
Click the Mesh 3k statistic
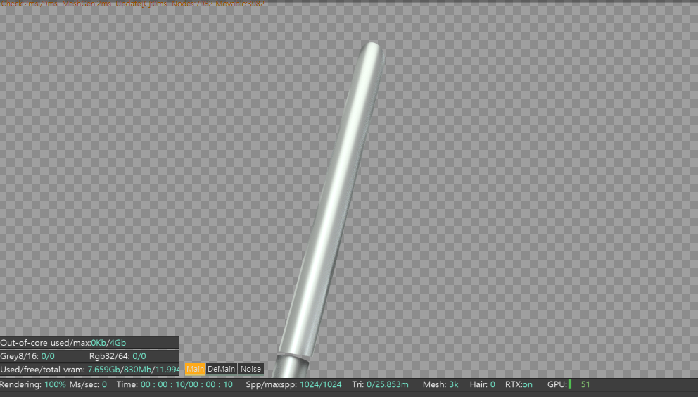440,384
